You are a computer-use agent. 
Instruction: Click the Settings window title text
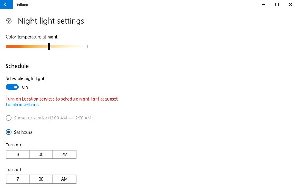point(22,4)
